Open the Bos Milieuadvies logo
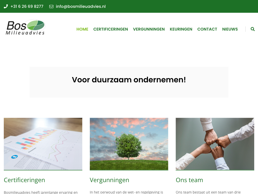Viewport: 258px width, 194px height. pyautogui.click(x=25, y=27)
